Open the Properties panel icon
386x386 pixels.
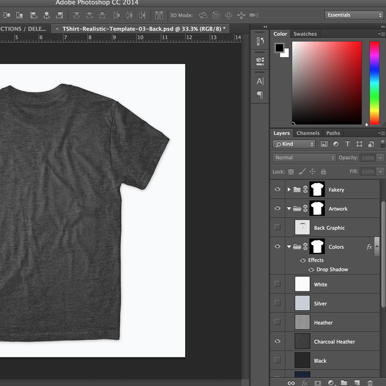click(260, 61)
